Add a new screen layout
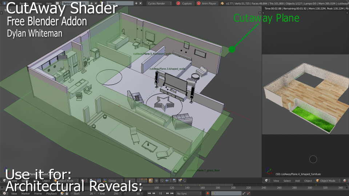This screenshot has width=349, height=196. pos(92,3)
